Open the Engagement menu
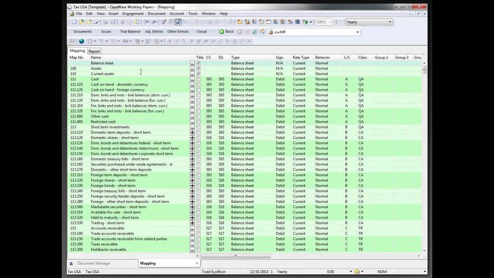 (133, 14)
